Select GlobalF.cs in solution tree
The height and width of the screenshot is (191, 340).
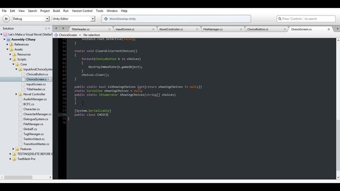[30, 129]
